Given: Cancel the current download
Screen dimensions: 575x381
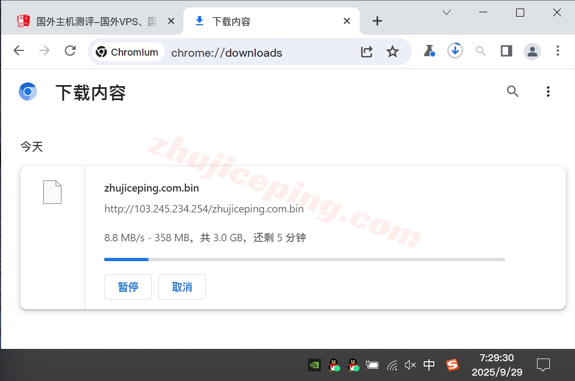Looking at the screenshot, I should point(182,287).
